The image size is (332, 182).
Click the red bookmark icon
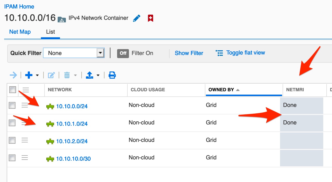pos(151,18)
